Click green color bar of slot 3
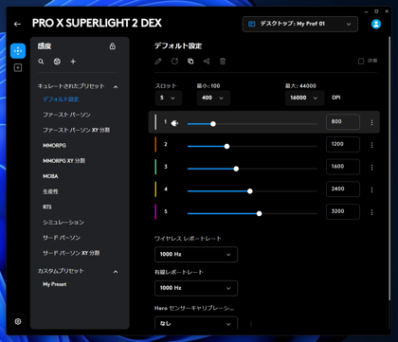 [155, 167]
